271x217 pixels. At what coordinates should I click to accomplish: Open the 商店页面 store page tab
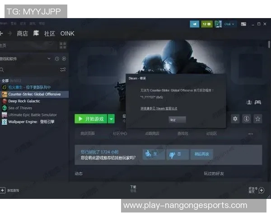click(88, 133)
